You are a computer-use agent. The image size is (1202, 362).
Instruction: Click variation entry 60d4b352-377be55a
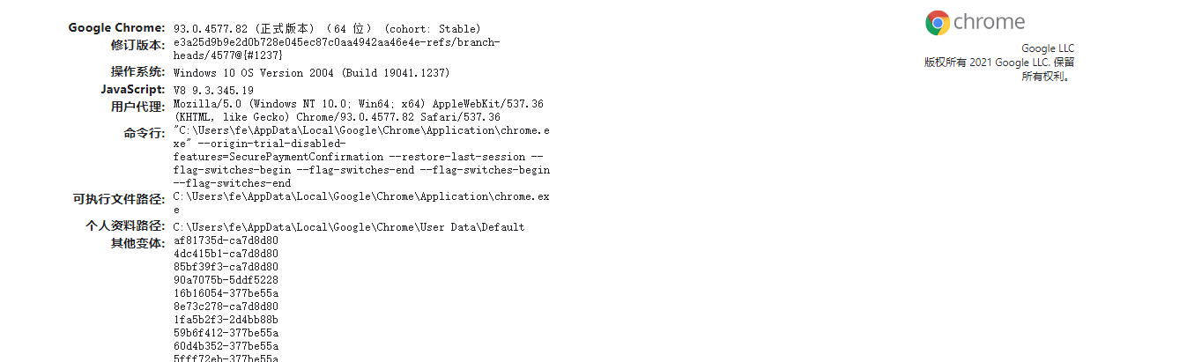226,346
